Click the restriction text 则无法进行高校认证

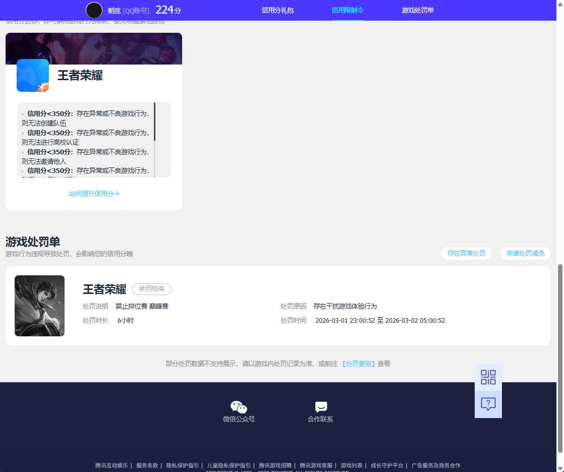[50, 142]
